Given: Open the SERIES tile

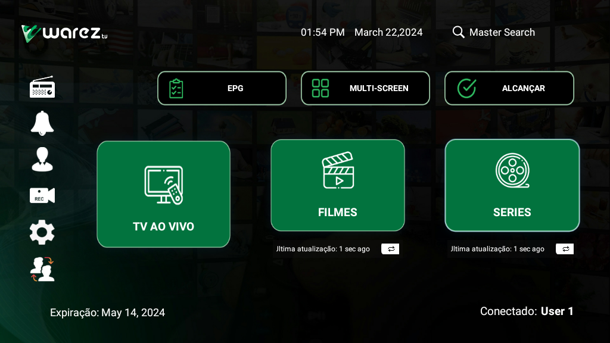Looking at the screenshot, I should [x=512, y=185].
